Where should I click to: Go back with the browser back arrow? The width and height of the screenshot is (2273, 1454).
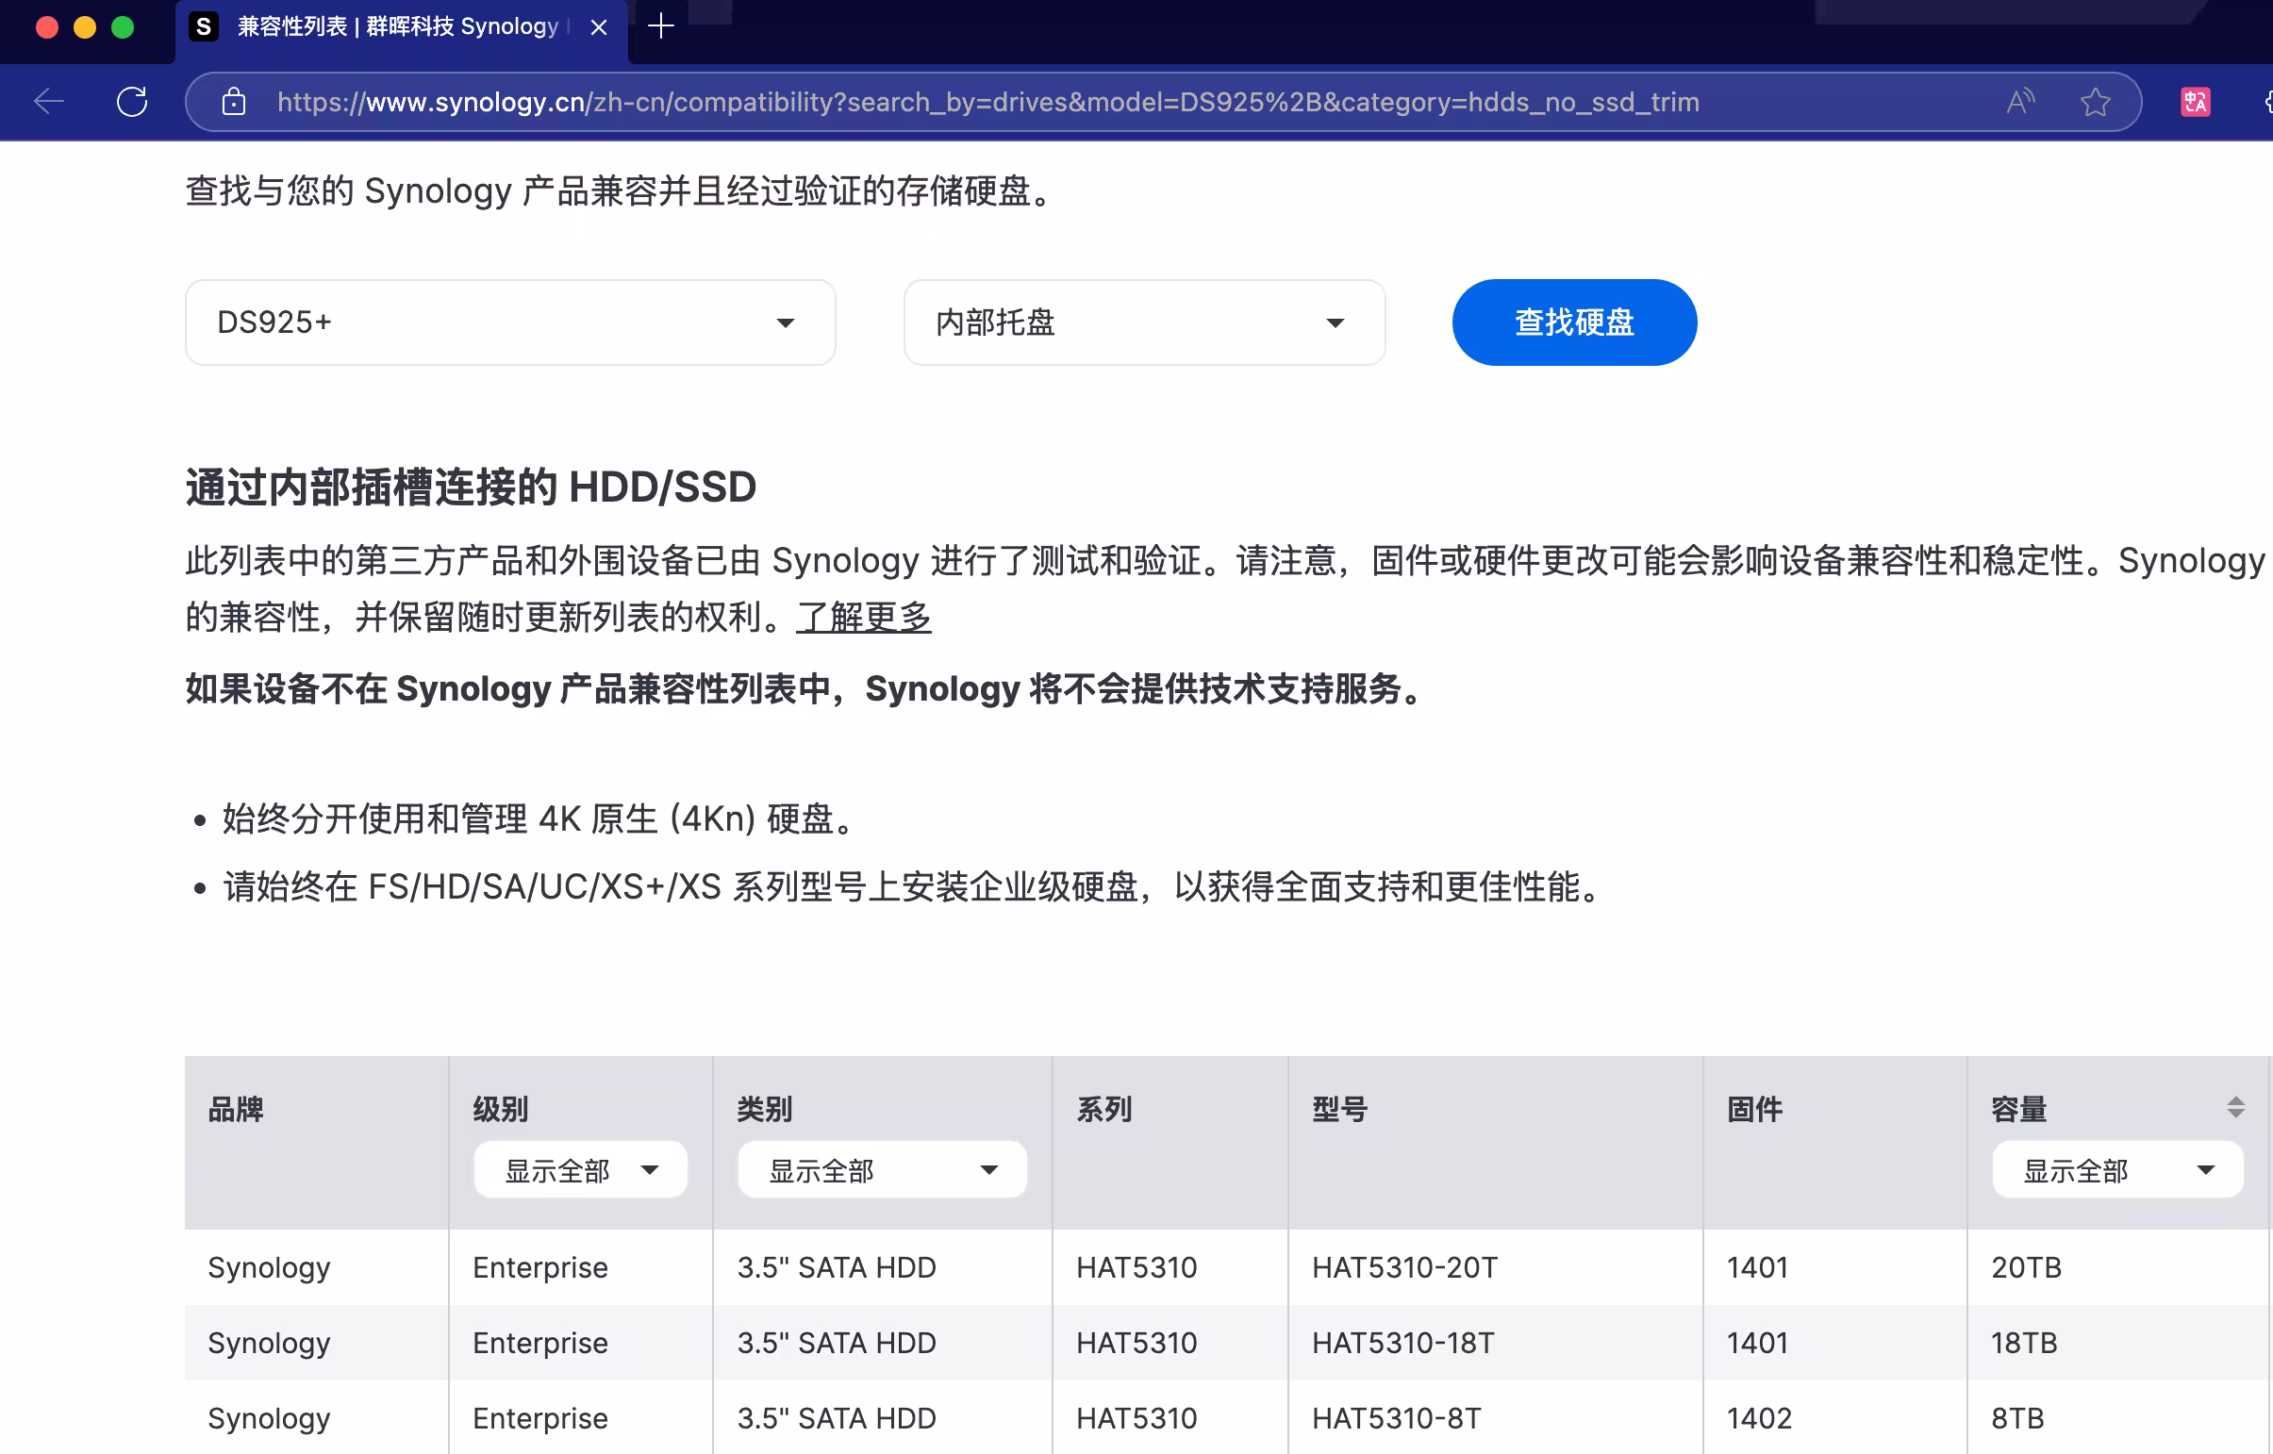[48, 101]
